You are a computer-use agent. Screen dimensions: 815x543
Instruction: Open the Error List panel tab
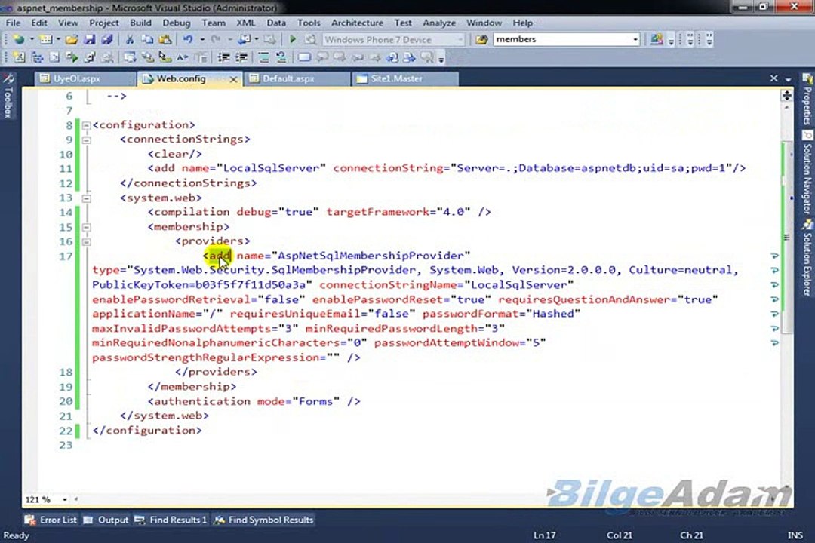(51, 520)
